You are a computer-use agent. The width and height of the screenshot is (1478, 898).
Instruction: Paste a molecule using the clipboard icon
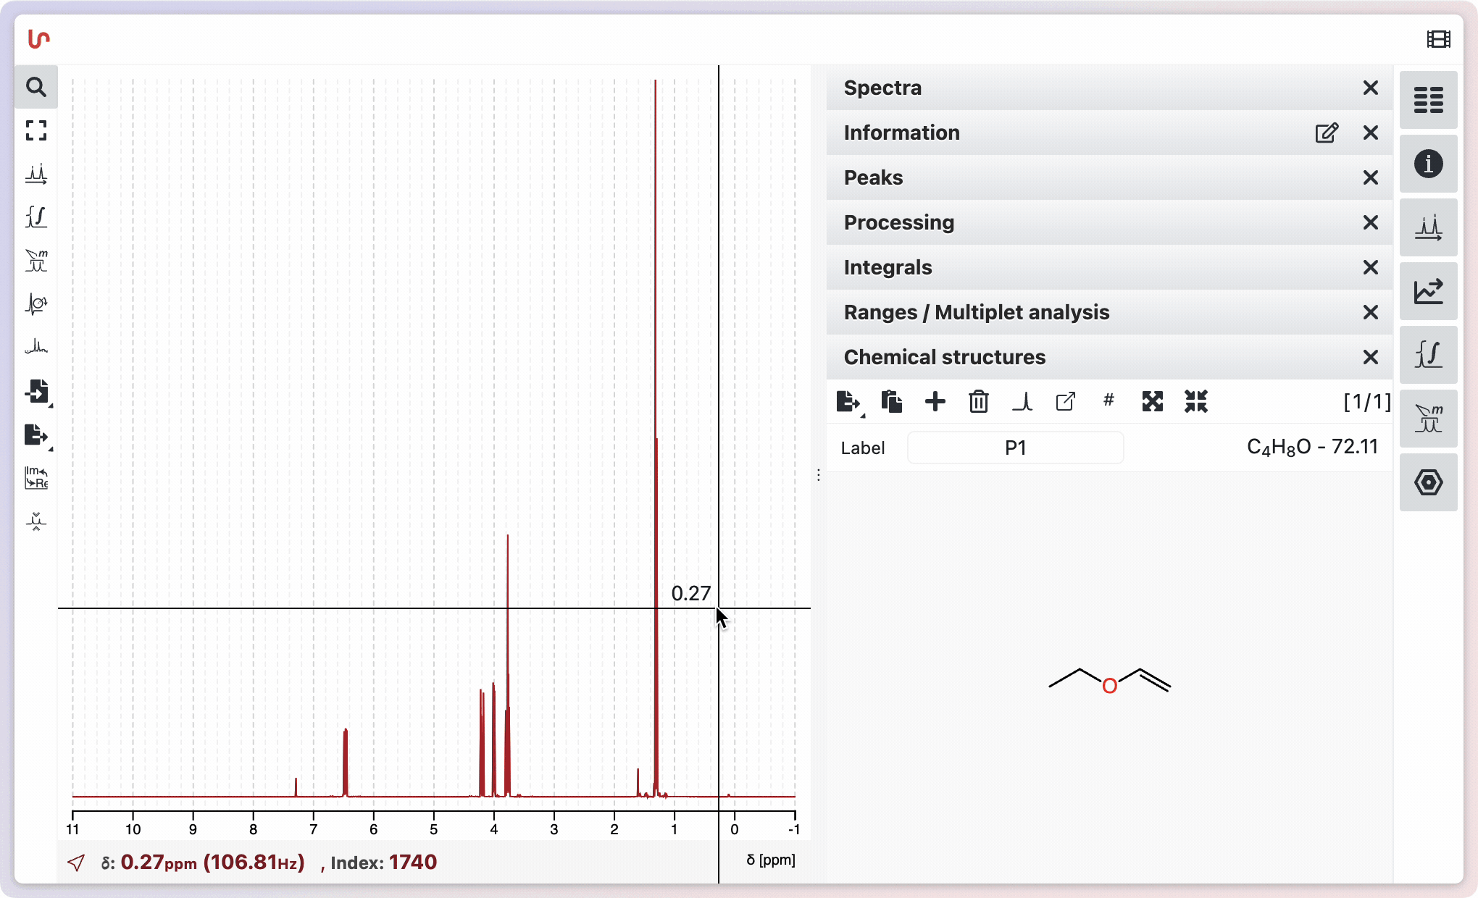coord(891,401)
